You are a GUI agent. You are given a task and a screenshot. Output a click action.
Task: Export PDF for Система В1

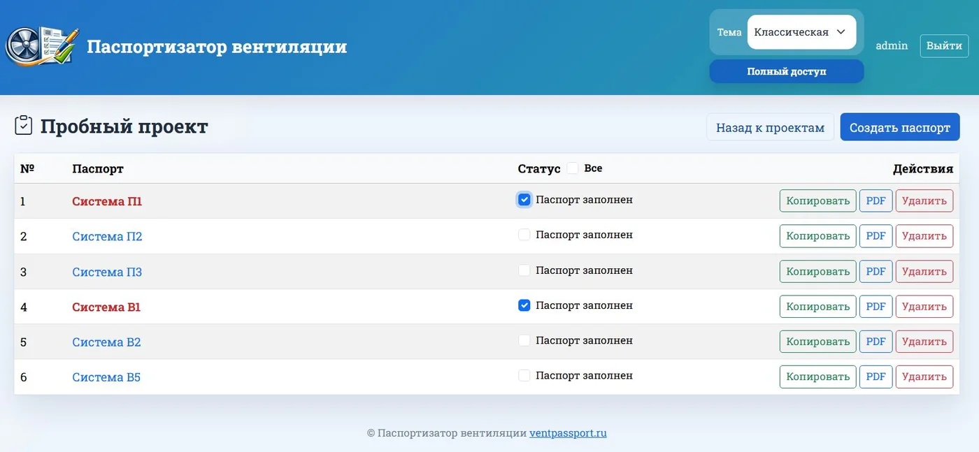coord(876,306)
